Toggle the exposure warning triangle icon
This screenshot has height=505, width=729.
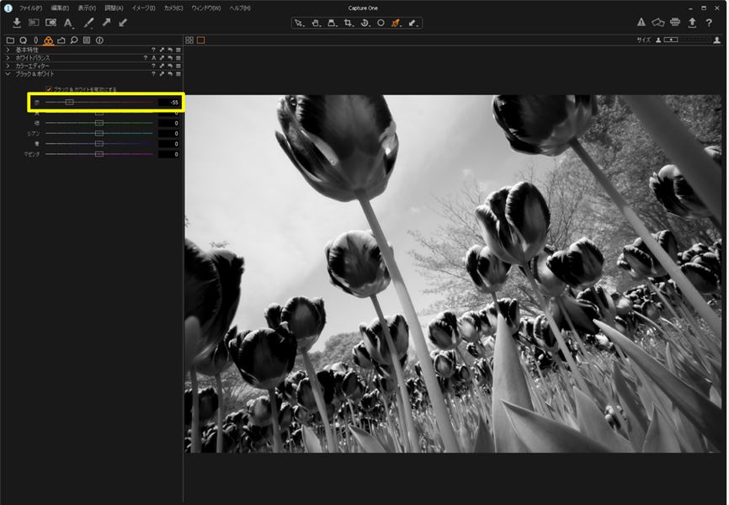pyautogui.click(x=641, y=23)
